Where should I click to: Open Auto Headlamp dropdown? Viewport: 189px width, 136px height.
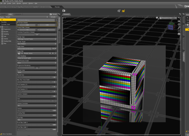tap(37, 58)
